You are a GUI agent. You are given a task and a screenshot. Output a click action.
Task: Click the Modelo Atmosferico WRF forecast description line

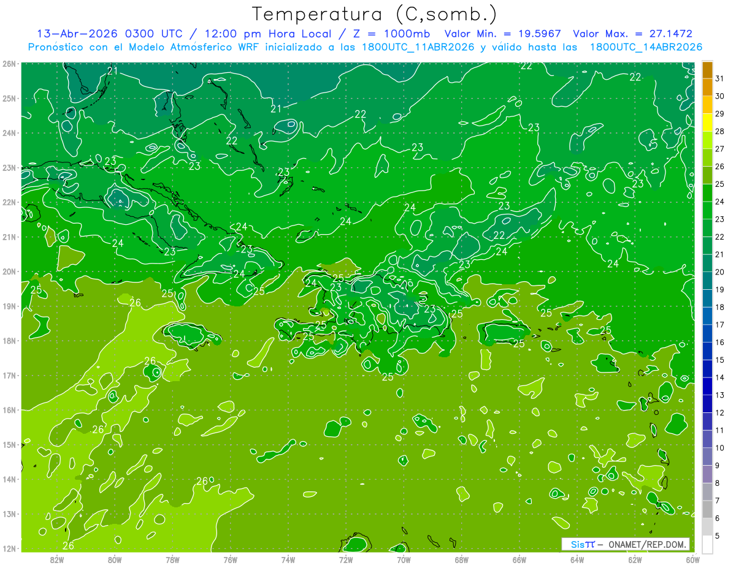click(365, 47)
